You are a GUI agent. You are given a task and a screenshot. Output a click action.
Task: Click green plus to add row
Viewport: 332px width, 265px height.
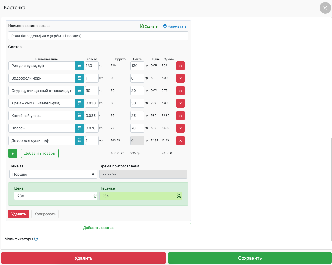[12, 154]
